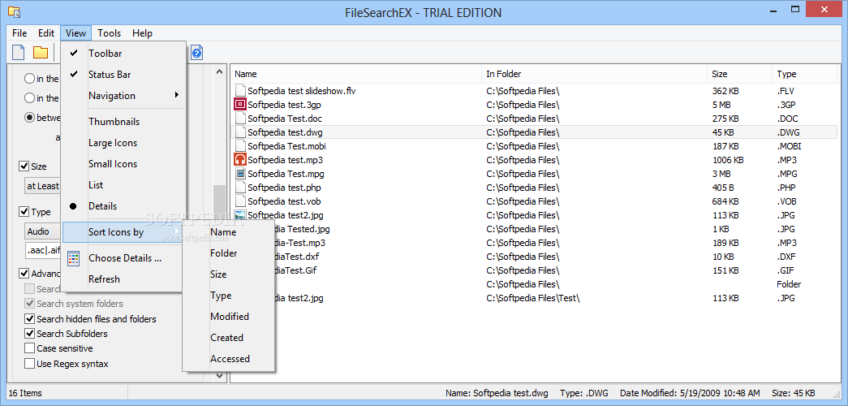This screenshot has height=406, width=848.
Task: Click the file icon of Softpedia test.php
Action: (240, 188)
